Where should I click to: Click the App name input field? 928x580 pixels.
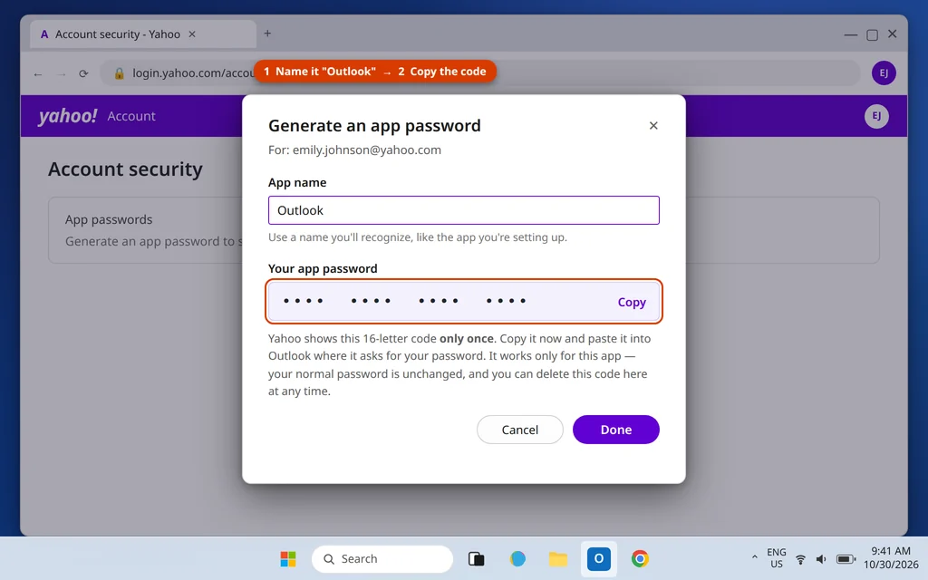click(463, 210)
